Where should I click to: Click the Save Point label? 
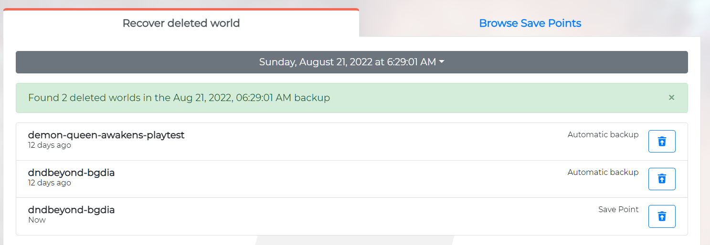click(618, 209)
